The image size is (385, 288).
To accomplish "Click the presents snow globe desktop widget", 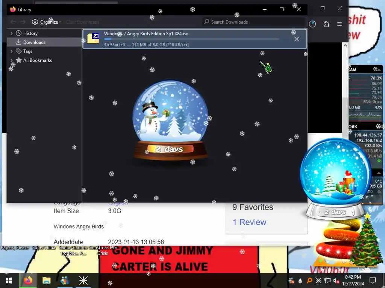I will (x=335, y=178).
